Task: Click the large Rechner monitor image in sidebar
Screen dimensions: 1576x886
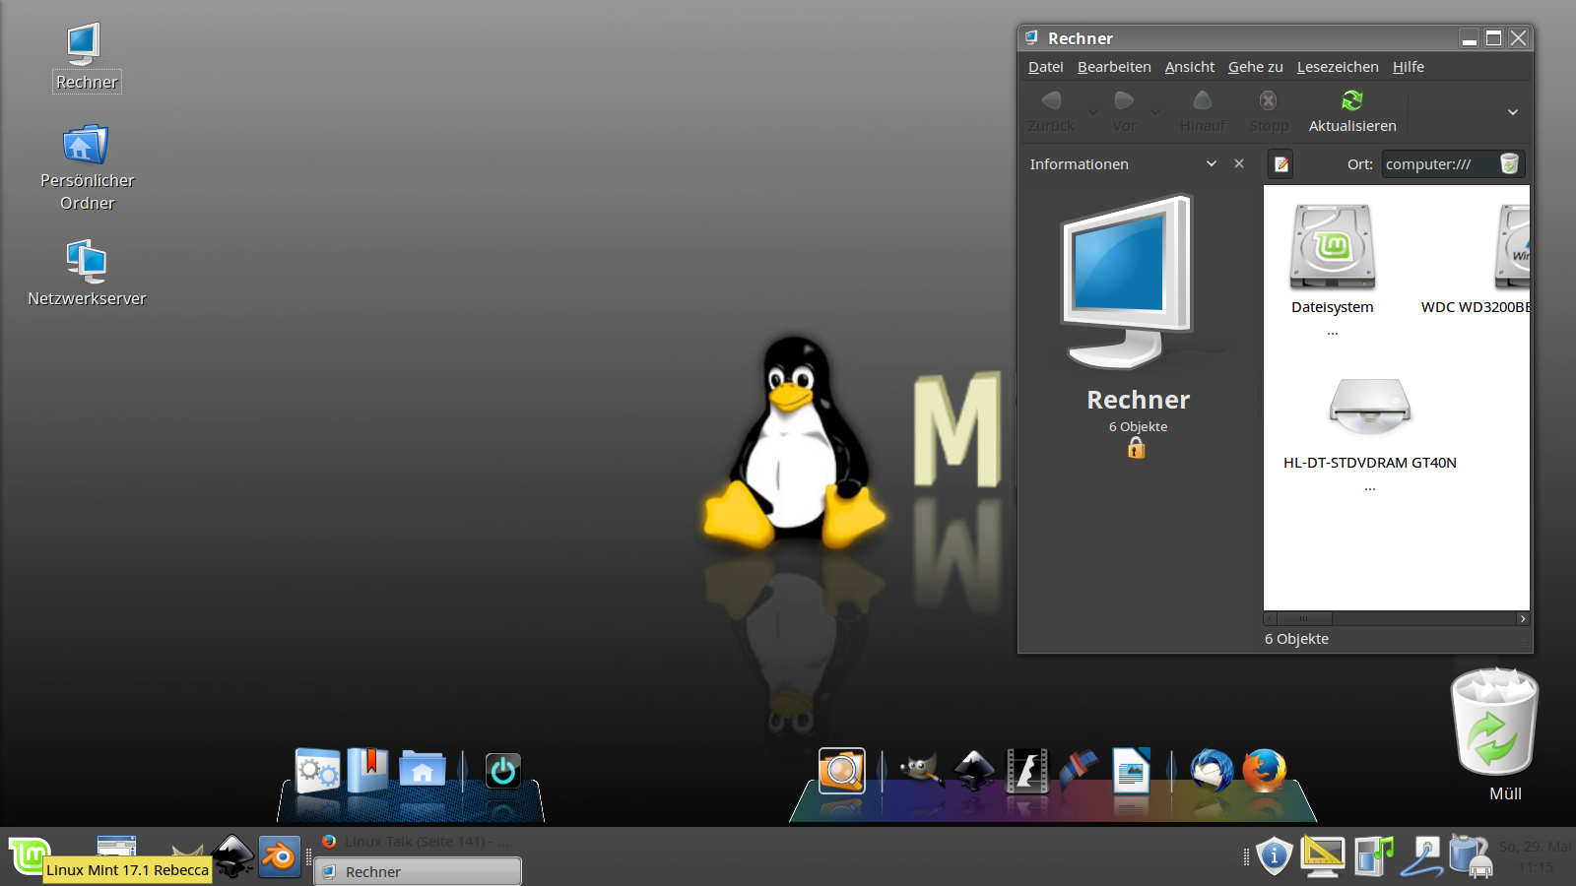Action: [x=1127, y=281]
